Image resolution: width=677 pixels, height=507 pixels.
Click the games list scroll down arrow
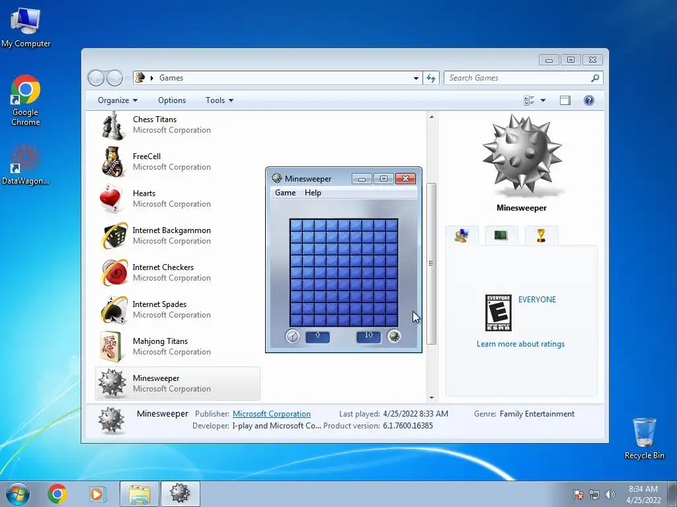[x=431, y=397]
